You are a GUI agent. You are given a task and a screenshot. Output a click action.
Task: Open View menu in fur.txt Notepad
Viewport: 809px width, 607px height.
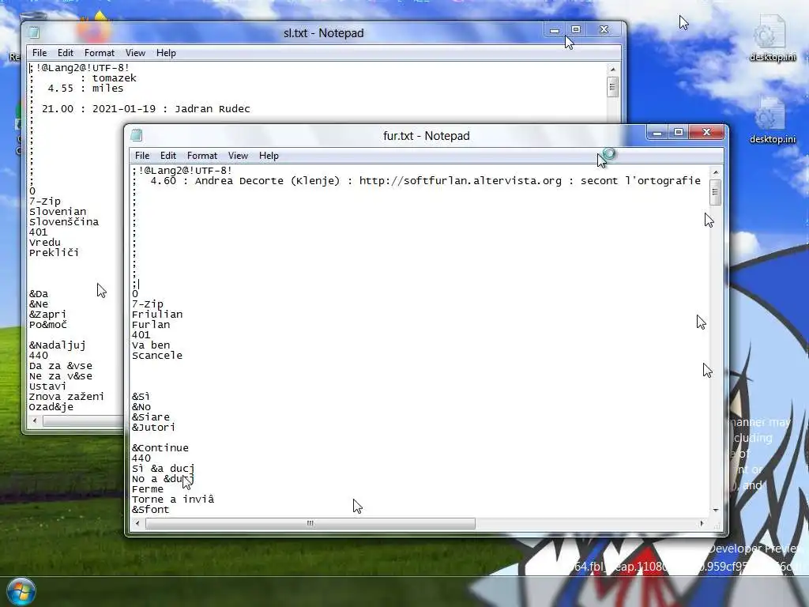238,156
